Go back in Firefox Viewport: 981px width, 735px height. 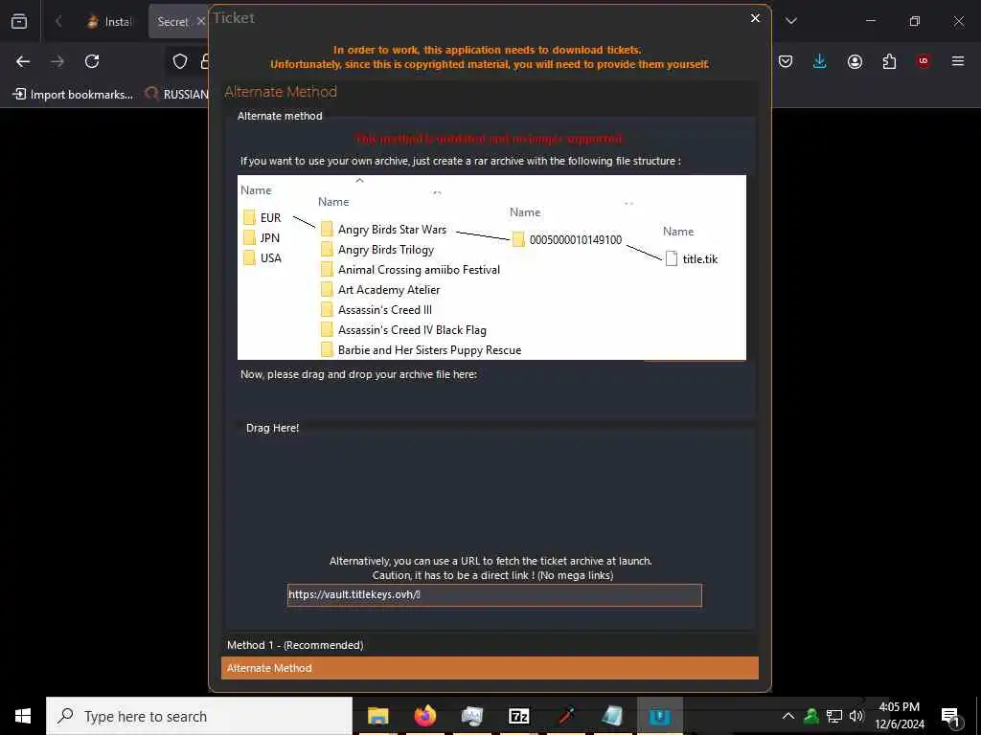[23, 61]
